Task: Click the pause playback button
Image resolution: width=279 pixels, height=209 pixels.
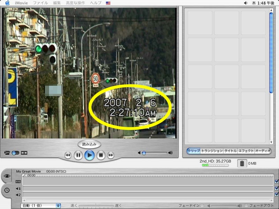Action: point(78,155)
